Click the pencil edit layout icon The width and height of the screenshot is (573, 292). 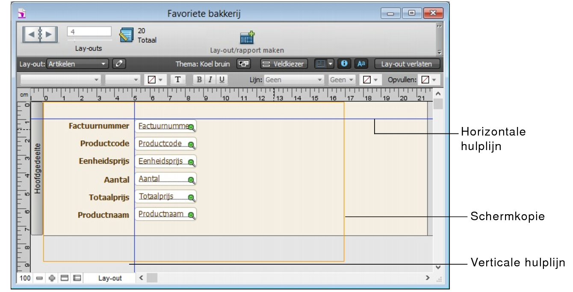pos(119,64)
